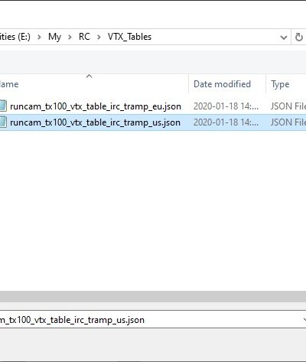The width and height of the screenshot is (306, 362).
Task: Expand the chevron after the RC breadcrumb
Action: (x=99, y=38)
